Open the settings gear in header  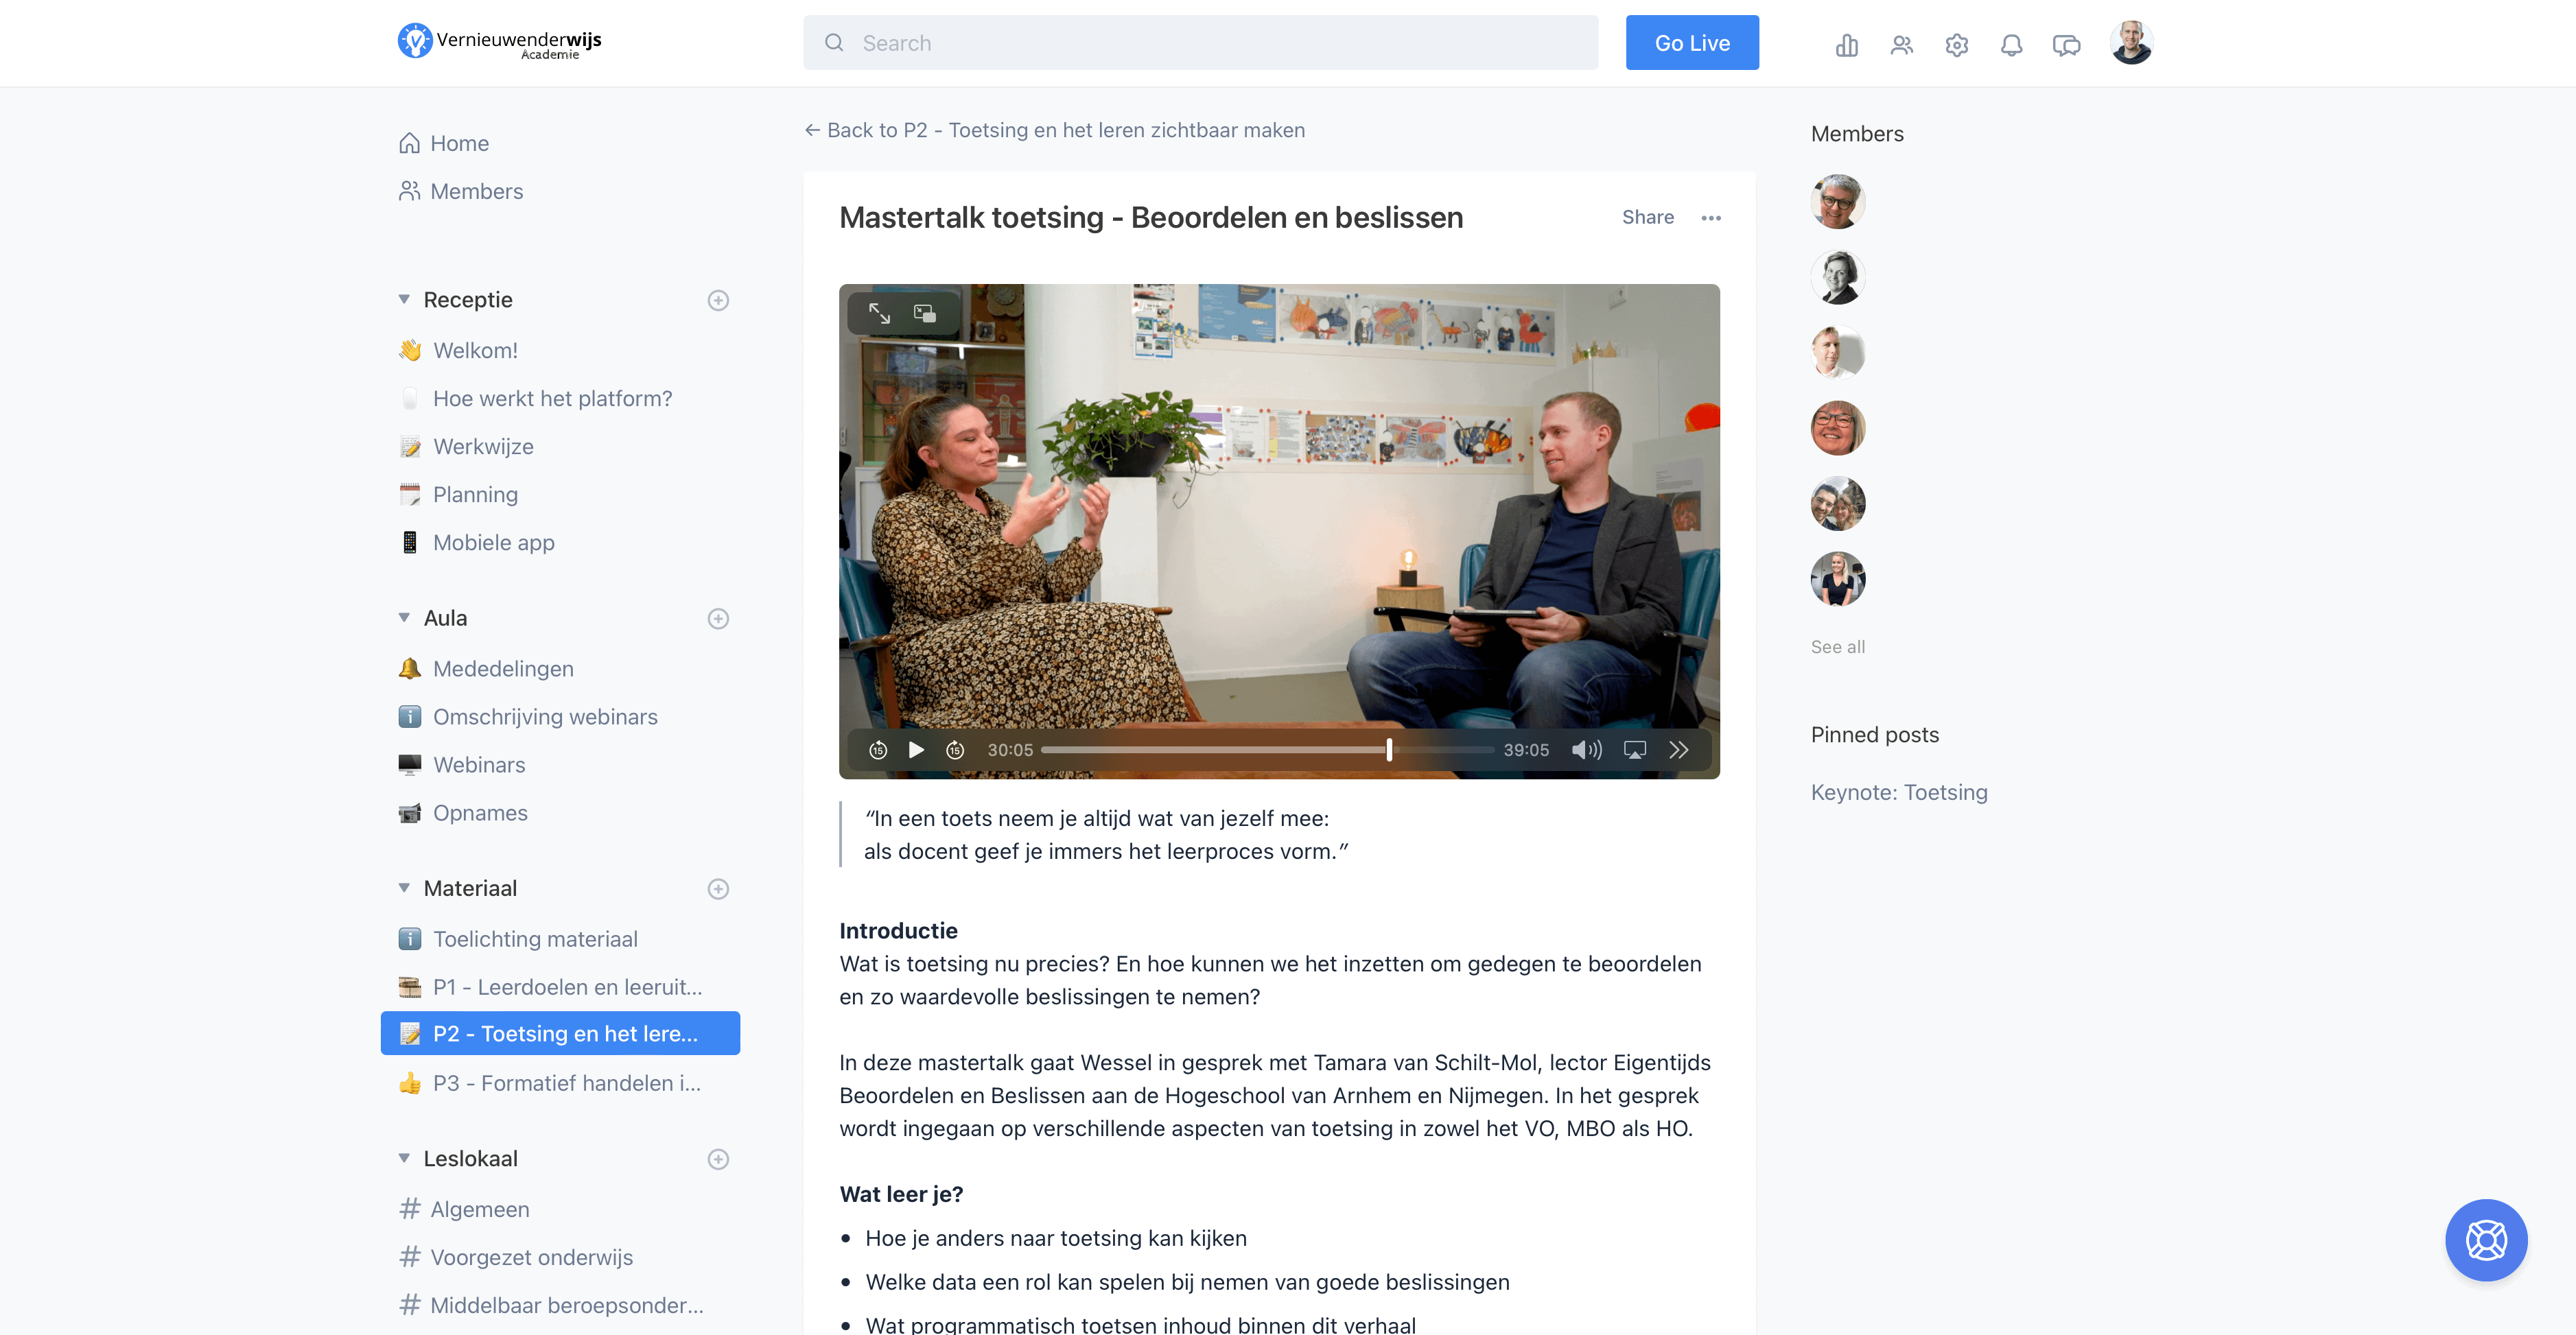pos(1957,44)
